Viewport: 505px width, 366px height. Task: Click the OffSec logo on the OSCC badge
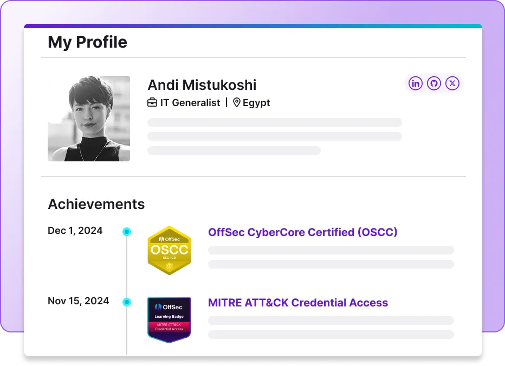pyautogui.click(x=169, y=238)
